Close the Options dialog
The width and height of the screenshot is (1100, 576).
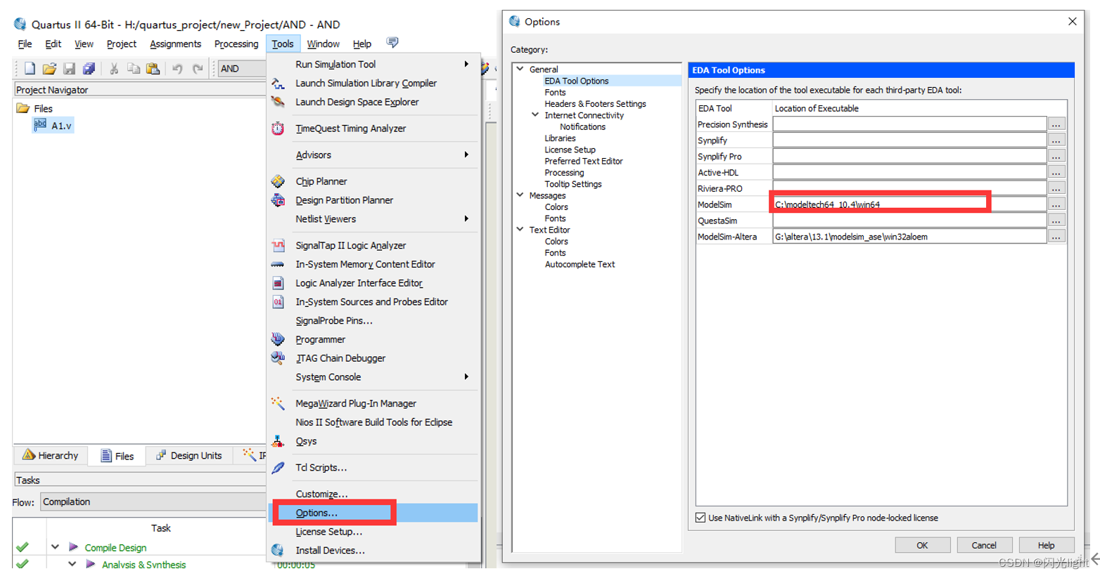1073,22
